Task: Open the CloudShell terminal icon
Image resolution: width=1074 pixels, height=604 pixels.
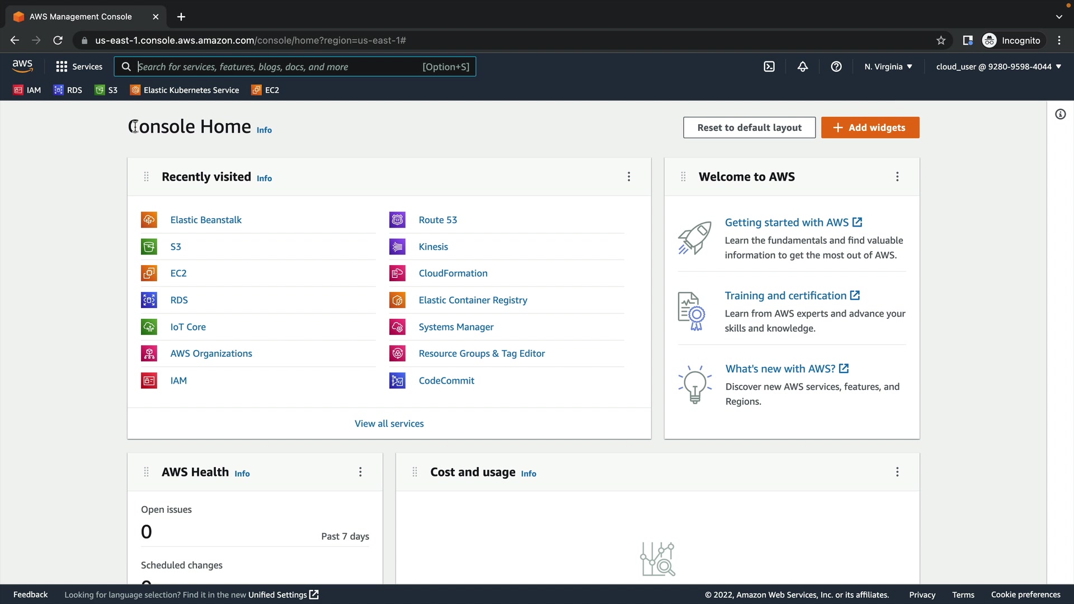Action: 769,67
